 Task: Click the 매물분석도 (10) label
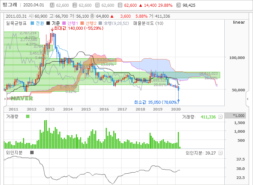pos(148,23)
